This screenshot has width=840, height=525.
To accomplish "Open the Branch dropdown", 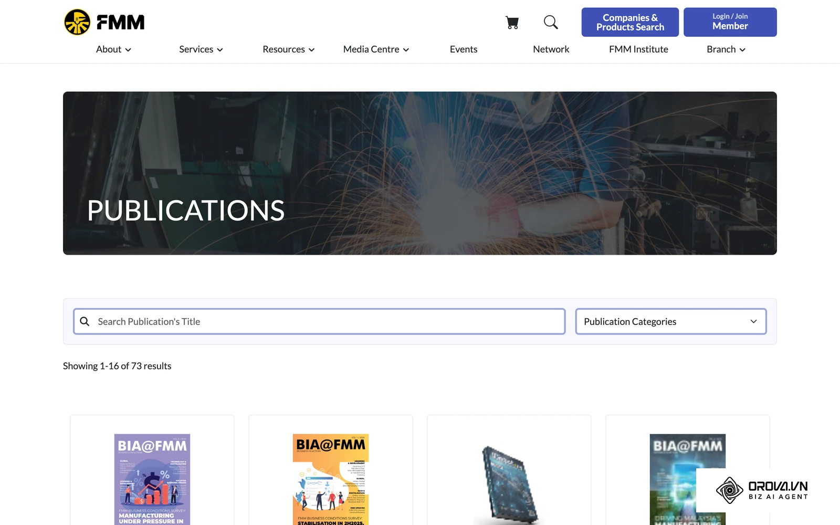I will tap(726, 49).
